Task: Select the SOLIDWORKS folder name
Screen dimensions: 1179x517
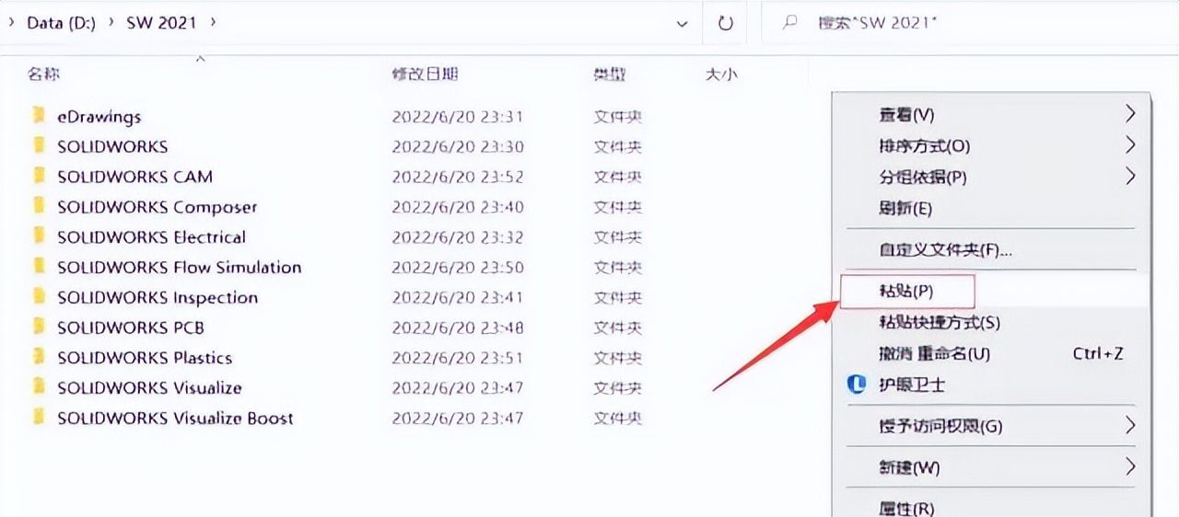Action: [x=112, y=146]
